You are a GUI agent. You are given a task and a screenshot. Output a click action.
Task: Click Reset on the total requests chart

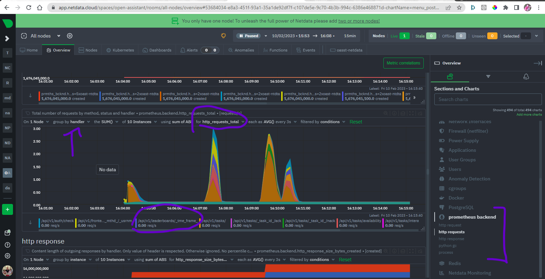pos(356,122)
